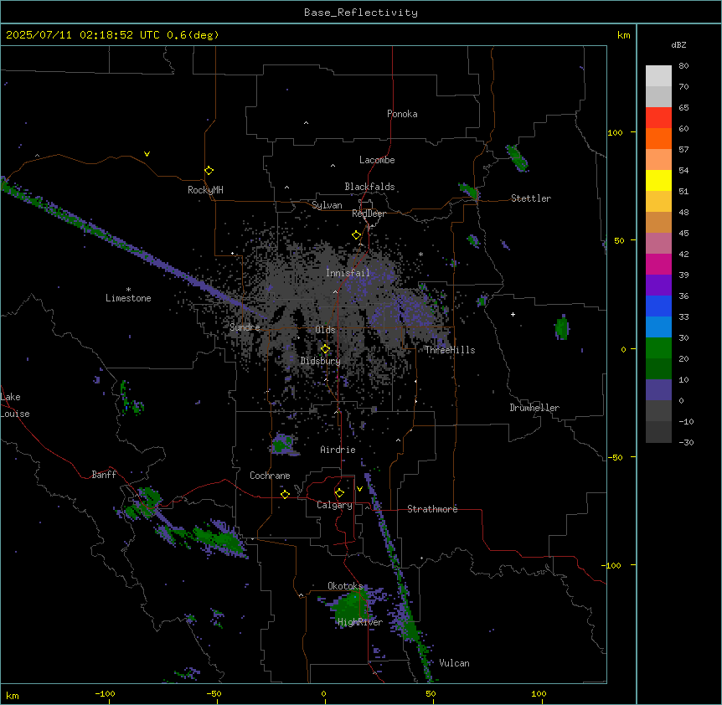
Task: Click the RedDeer city label
Action: tap(369, 214)
